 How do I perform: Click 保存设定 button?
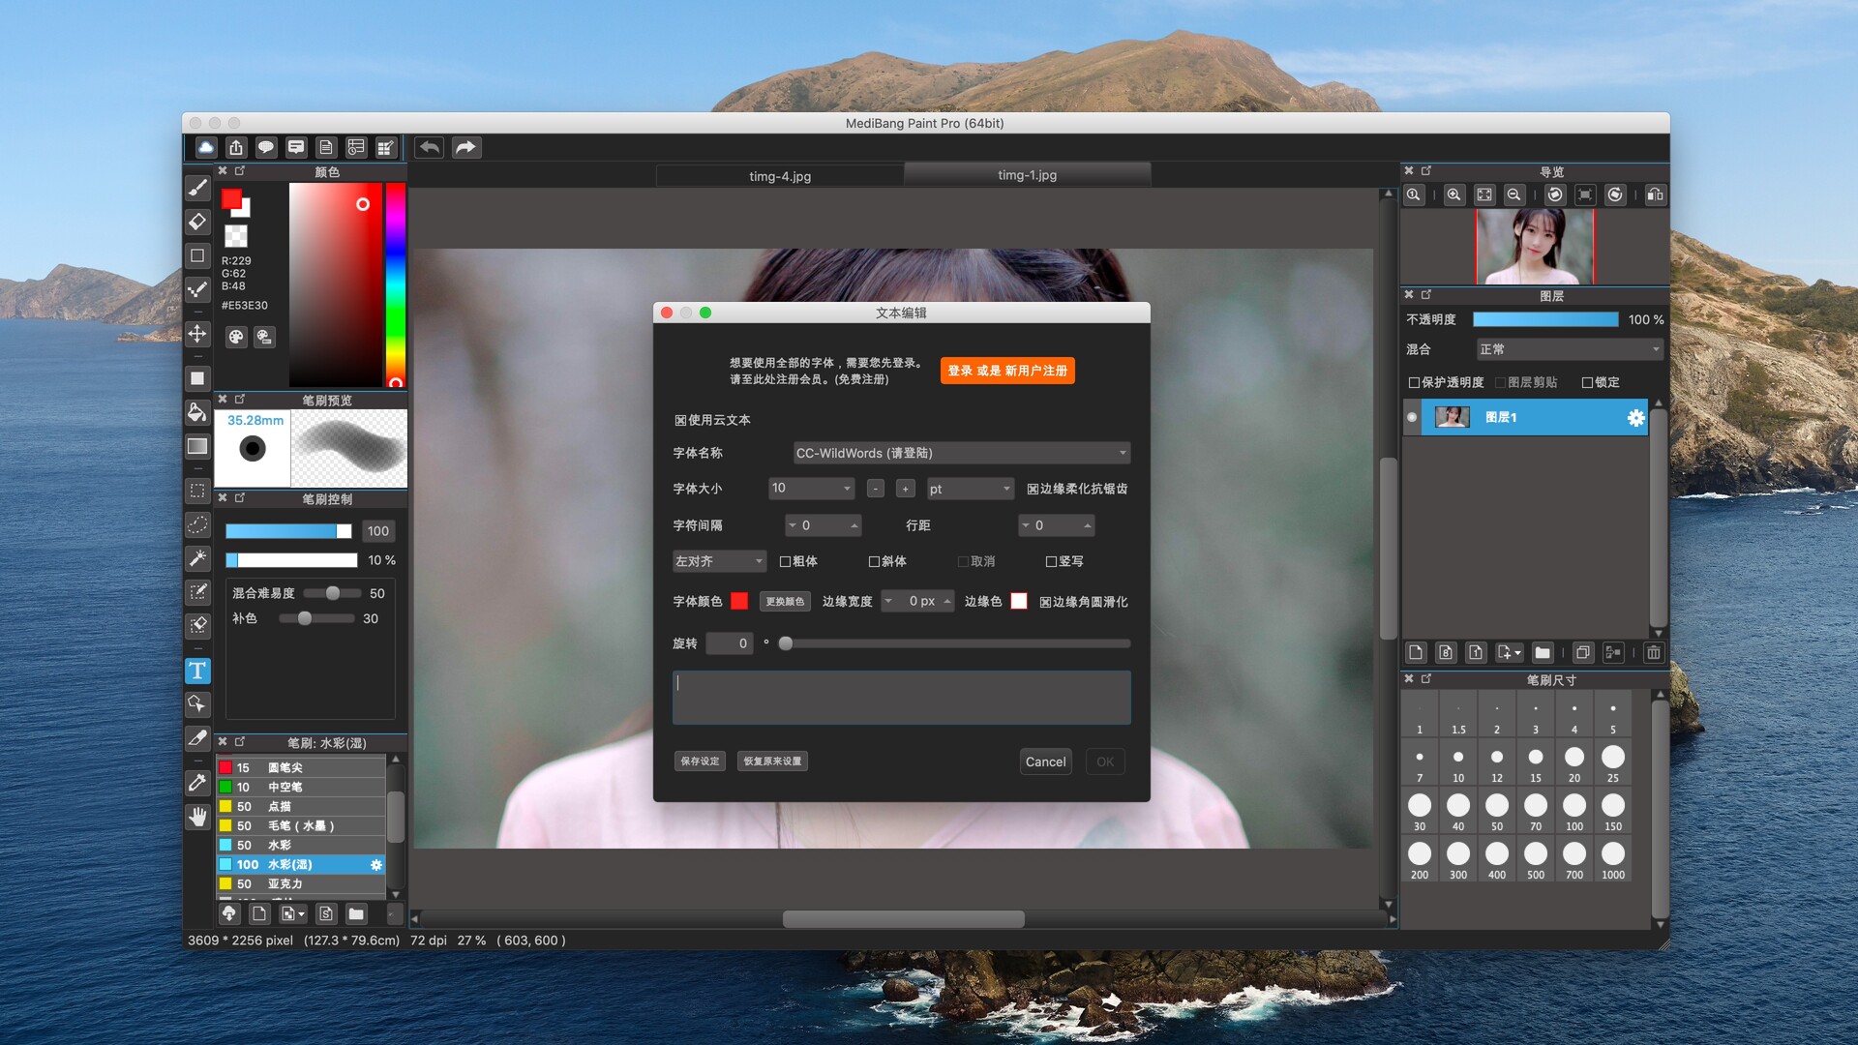700,761
